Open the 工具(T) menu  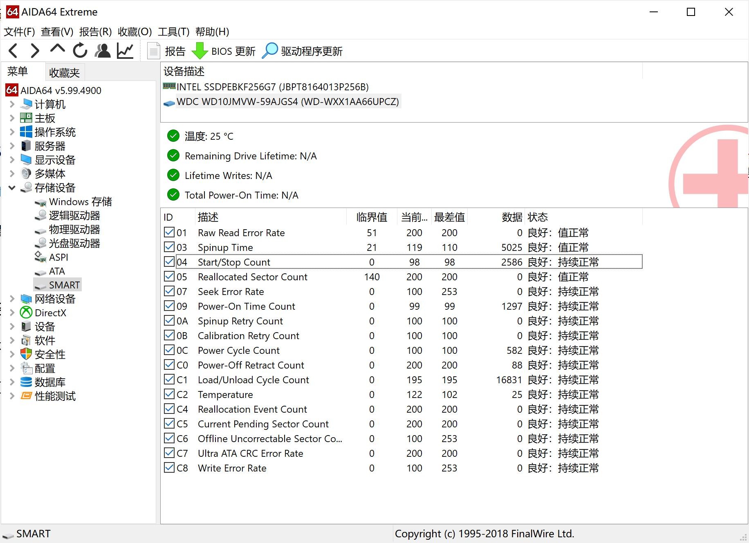tap(173, 32)
